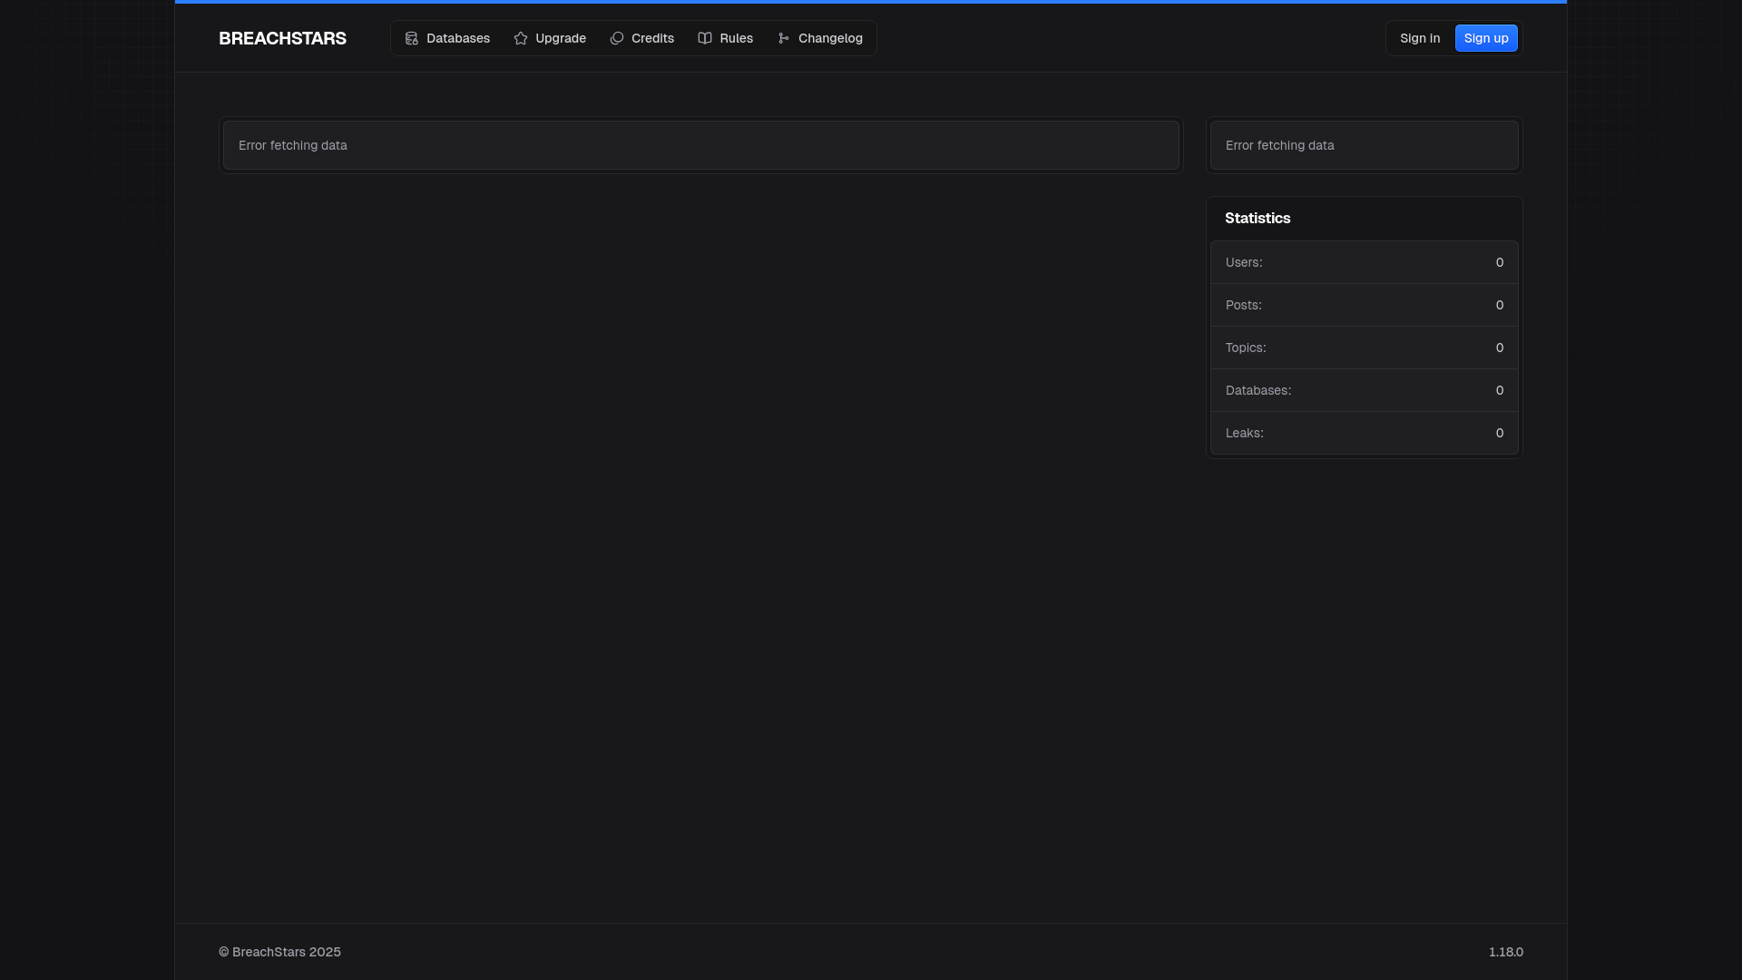
Task: Click the Sign in button
Action: tap(1420, 38)
